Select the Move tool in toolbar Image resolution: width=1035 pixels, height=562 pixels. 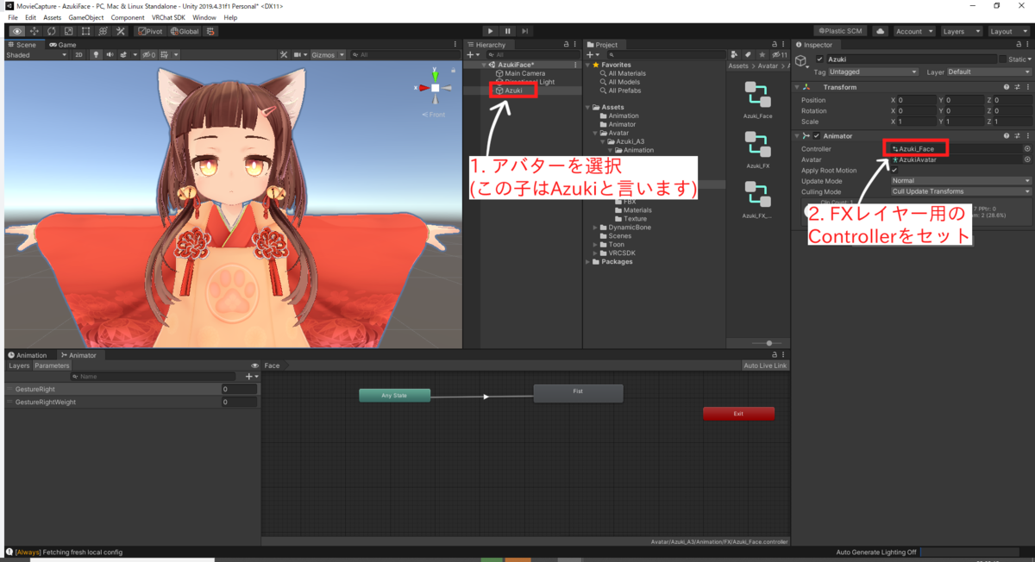click(x=34, y=31)
